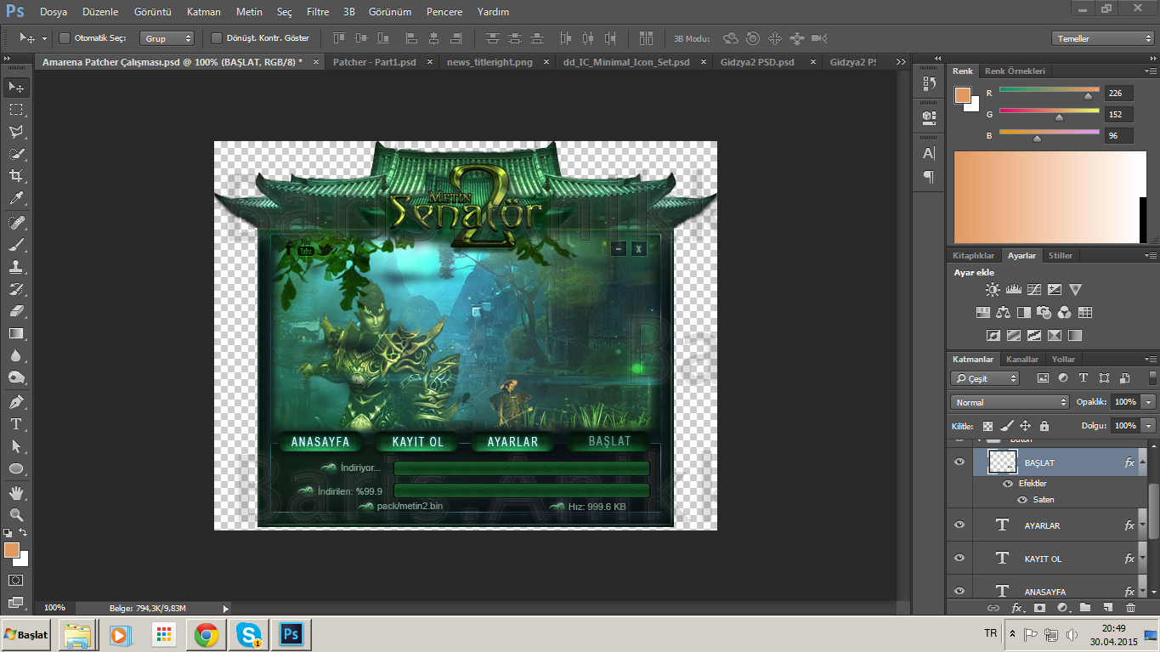
Task: Switch to the Stiller tab
Action: tap(1061, 256)
